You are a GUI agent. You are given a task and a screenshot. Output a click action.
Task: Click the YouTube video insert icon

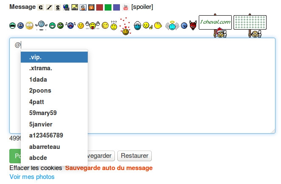tap(125, 7)
